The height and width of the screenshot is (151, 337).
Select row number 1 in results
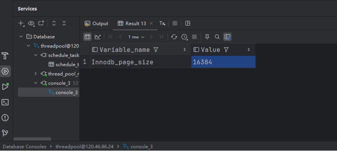point(85,62)
